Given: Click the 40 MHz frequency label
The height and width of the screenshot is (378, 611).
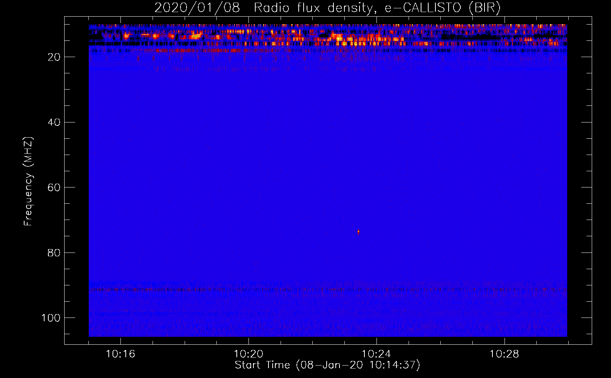Looking at the screenshot, I should pos(54,122).
